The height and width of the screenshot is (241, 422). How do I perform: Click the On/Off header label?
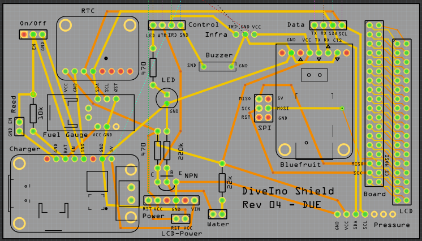[33, 23]
